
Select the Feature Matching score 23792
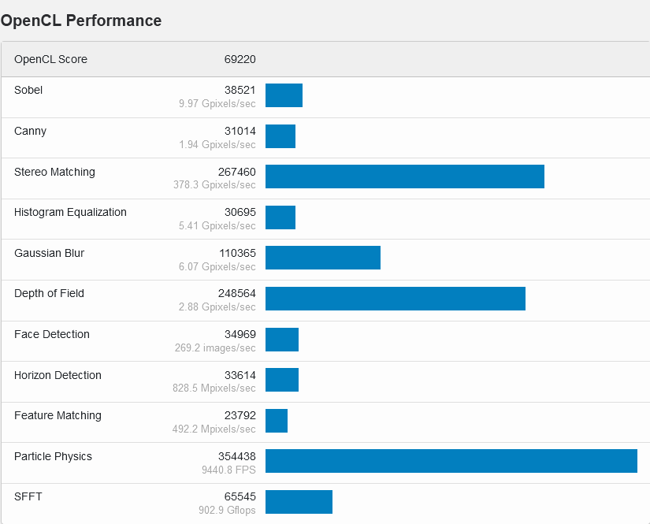pos(240,415)
